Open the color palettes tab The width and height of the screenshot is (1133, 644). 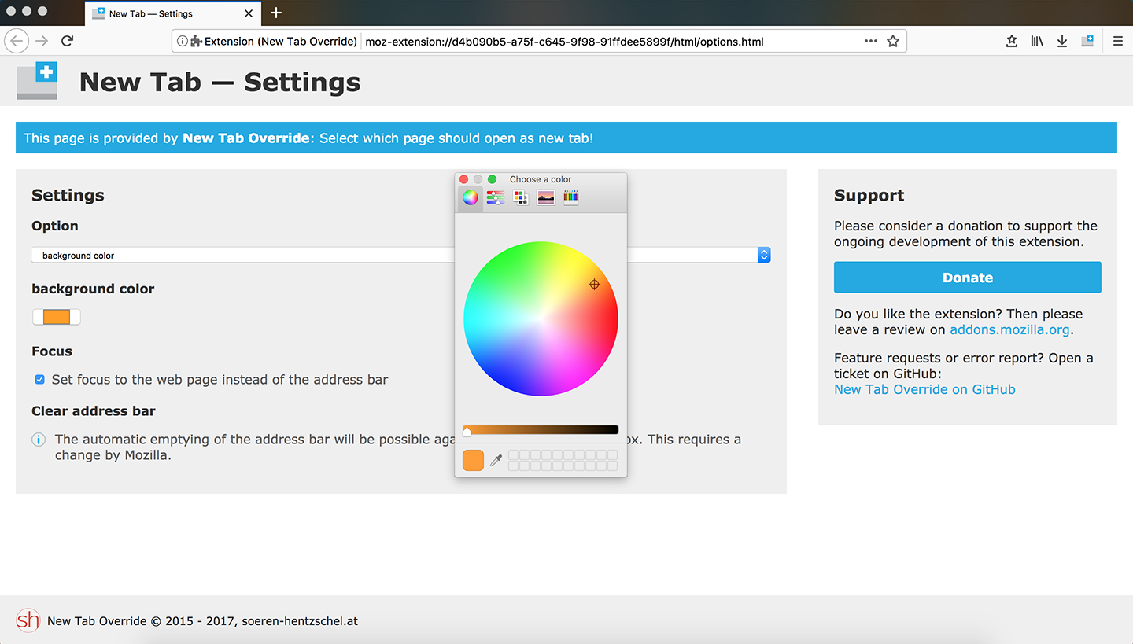(521, 197)
